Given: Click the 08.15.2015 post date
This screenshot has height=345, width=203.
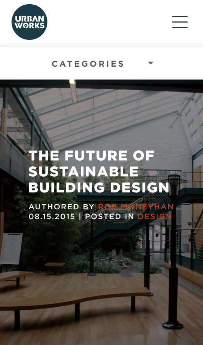Looking at the screenshot, I should click(52, 216).
